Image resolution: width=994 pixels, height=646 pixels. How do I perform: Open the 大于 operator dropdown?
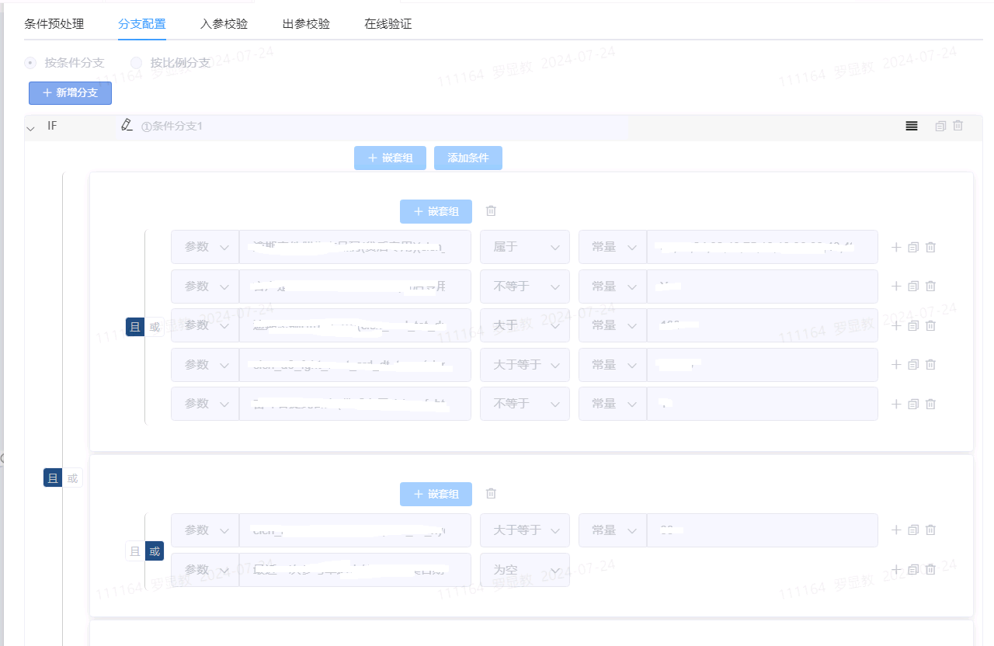point(525,325)
